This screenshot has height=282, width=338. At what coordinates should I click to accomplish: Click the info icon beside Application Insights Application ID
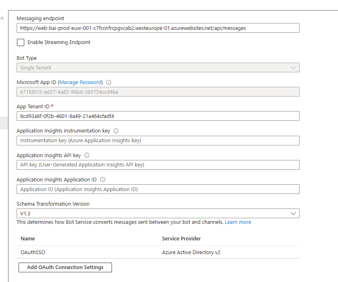point(102,179)
